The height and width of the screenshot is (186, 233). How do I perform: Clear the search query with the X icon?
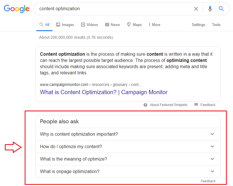pos(196,9)
